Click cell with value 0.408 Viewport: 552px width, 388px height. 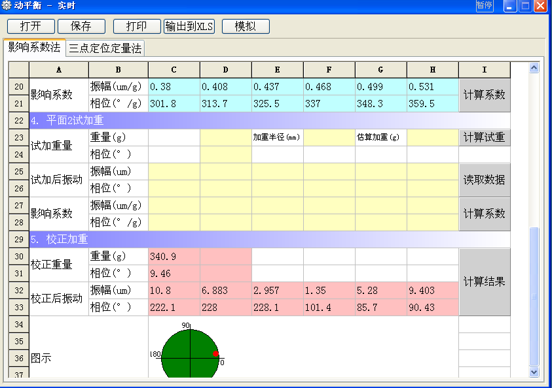(226, 87)
